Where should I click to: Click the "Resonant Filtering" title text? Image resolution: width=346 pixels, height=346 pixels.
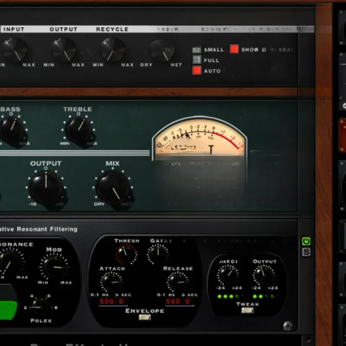click(47, 229)
